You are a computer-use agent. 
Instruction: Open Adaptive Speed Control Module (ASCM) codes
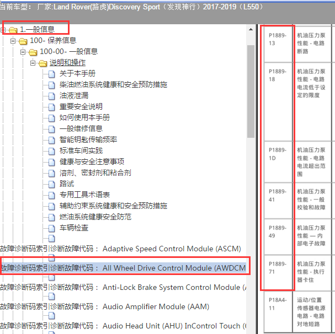coord(121,249)
